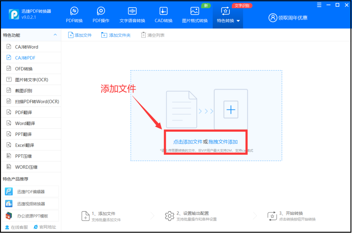Select the PDF操作 gear icon

101,11
